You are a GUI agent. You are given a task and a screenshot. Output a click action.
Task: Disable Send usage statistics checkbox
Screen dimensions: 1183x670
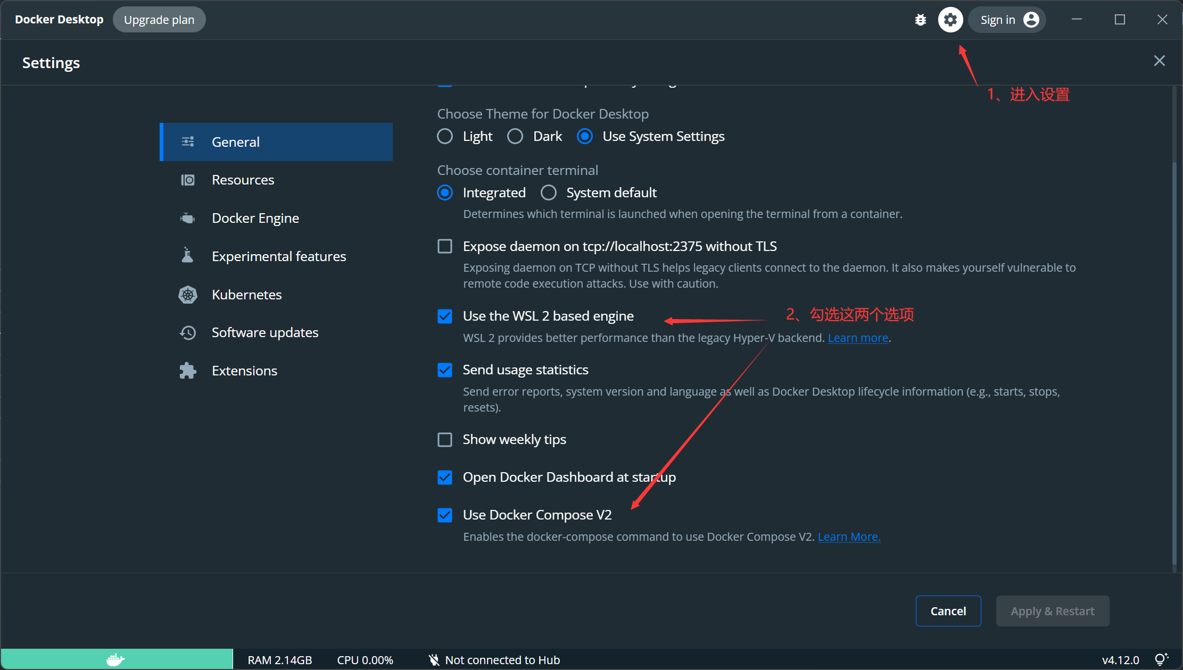click(445, 370)
